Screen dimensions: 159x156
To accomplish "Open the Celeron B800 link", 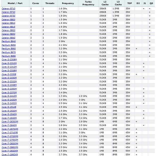I will (8, 19).
